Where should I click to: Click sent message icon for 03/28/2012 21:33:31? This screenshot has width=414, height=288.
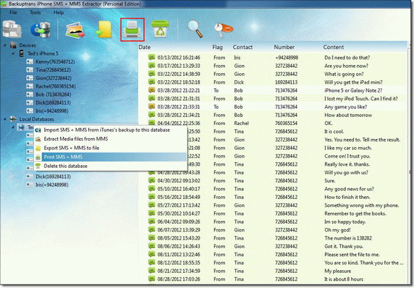tap(152, 106)
